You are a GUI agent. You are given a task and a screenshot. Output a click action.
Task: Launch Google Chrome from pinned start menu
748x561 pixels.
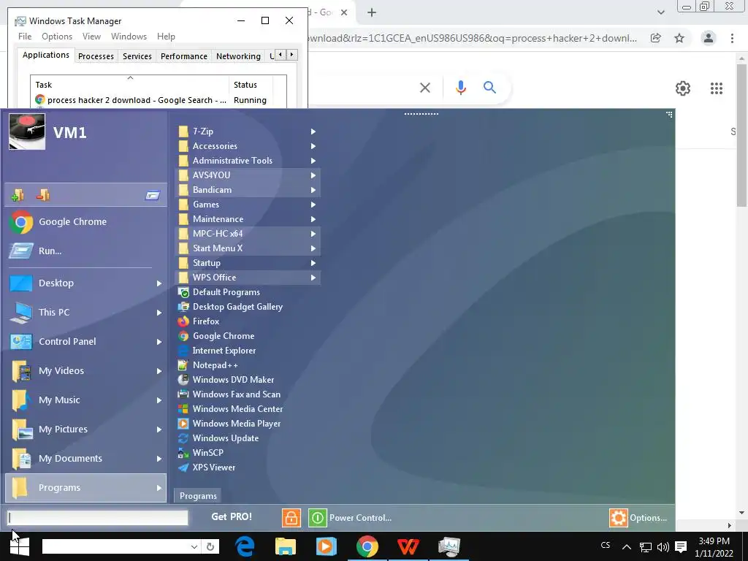[x=86, y=222]
